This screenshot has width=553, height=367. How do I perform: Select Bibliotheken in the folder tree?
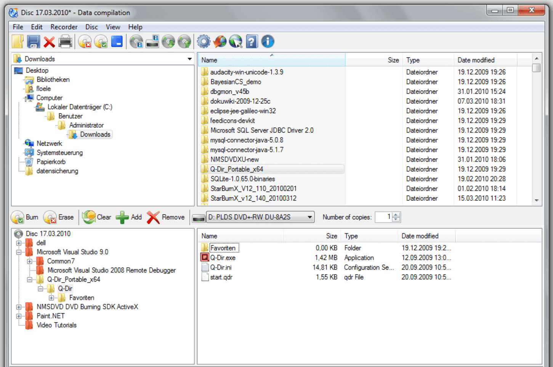coord(53,80)
